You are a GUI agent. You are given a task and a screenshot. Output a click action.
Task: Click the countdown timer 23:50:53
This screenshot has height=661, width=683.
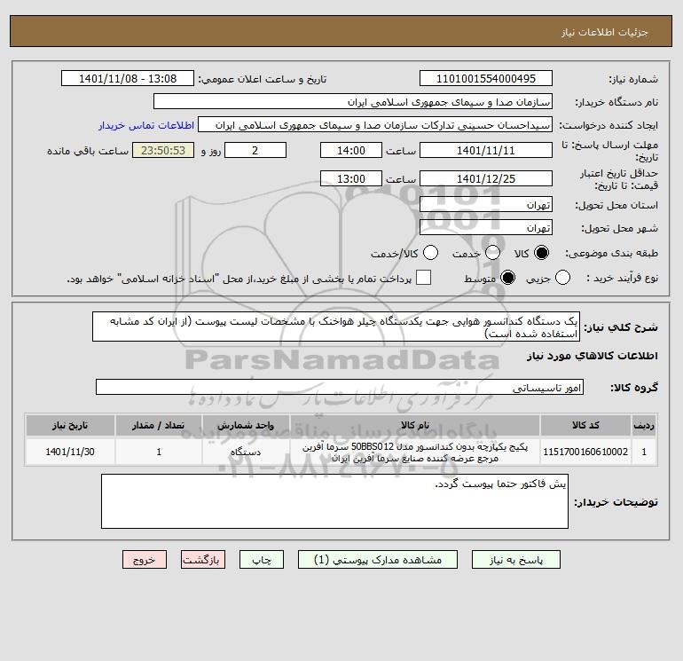(163, 150)
